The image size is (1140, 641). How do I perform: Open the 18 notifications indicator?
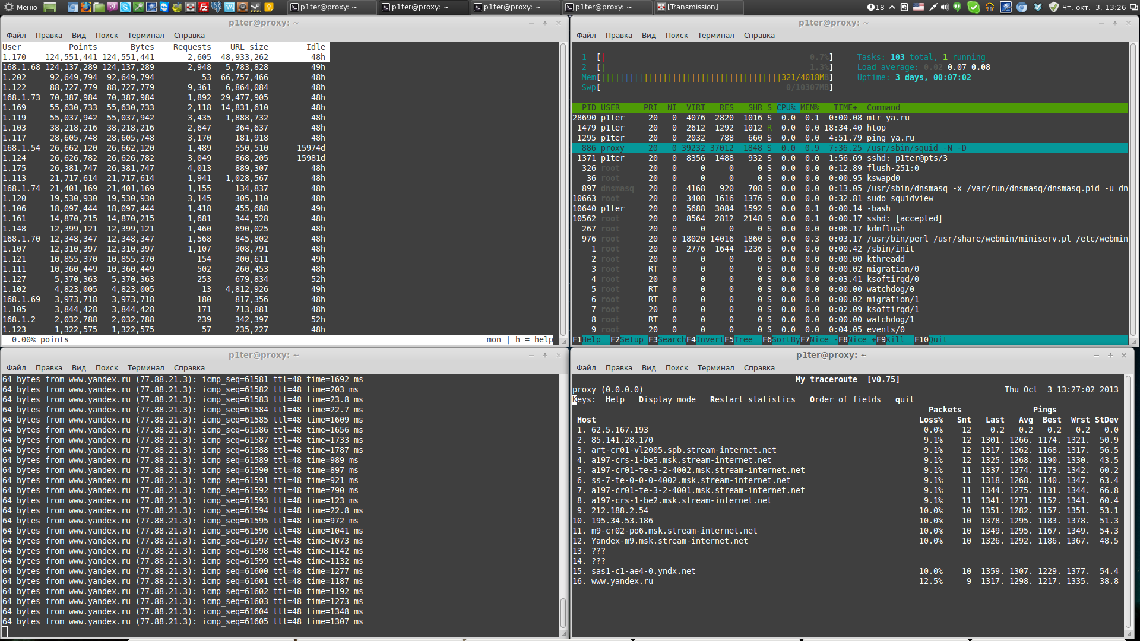click(x=876, y=7)
